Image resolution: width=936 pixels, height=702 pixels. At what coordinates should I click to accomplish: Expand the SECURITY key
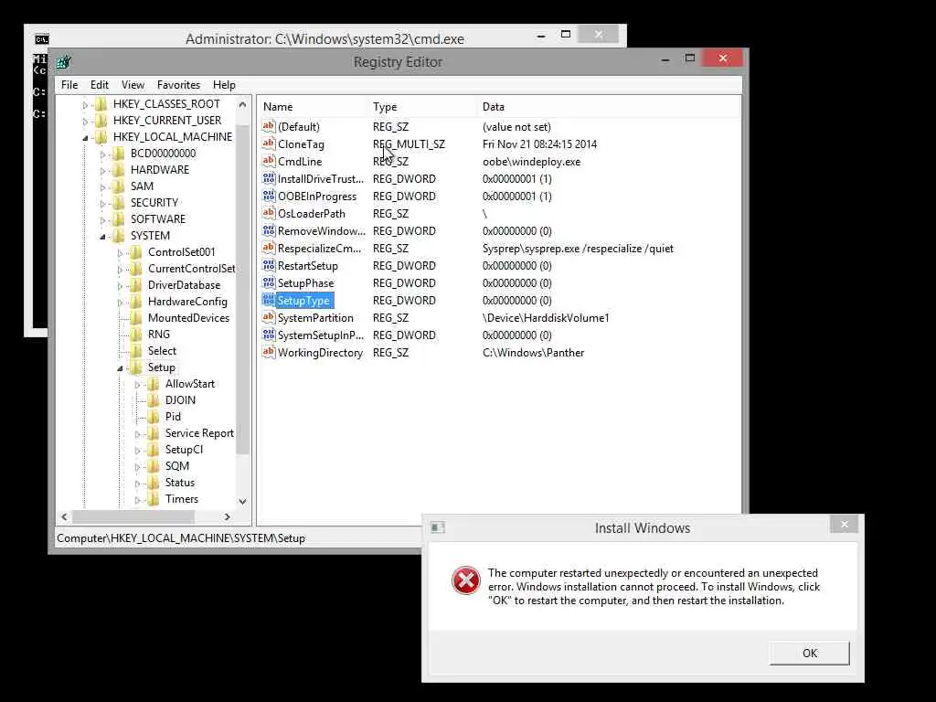tap(102, 204)
